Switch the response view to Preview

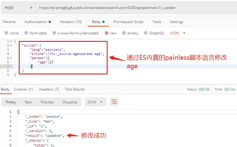(47, 102)
